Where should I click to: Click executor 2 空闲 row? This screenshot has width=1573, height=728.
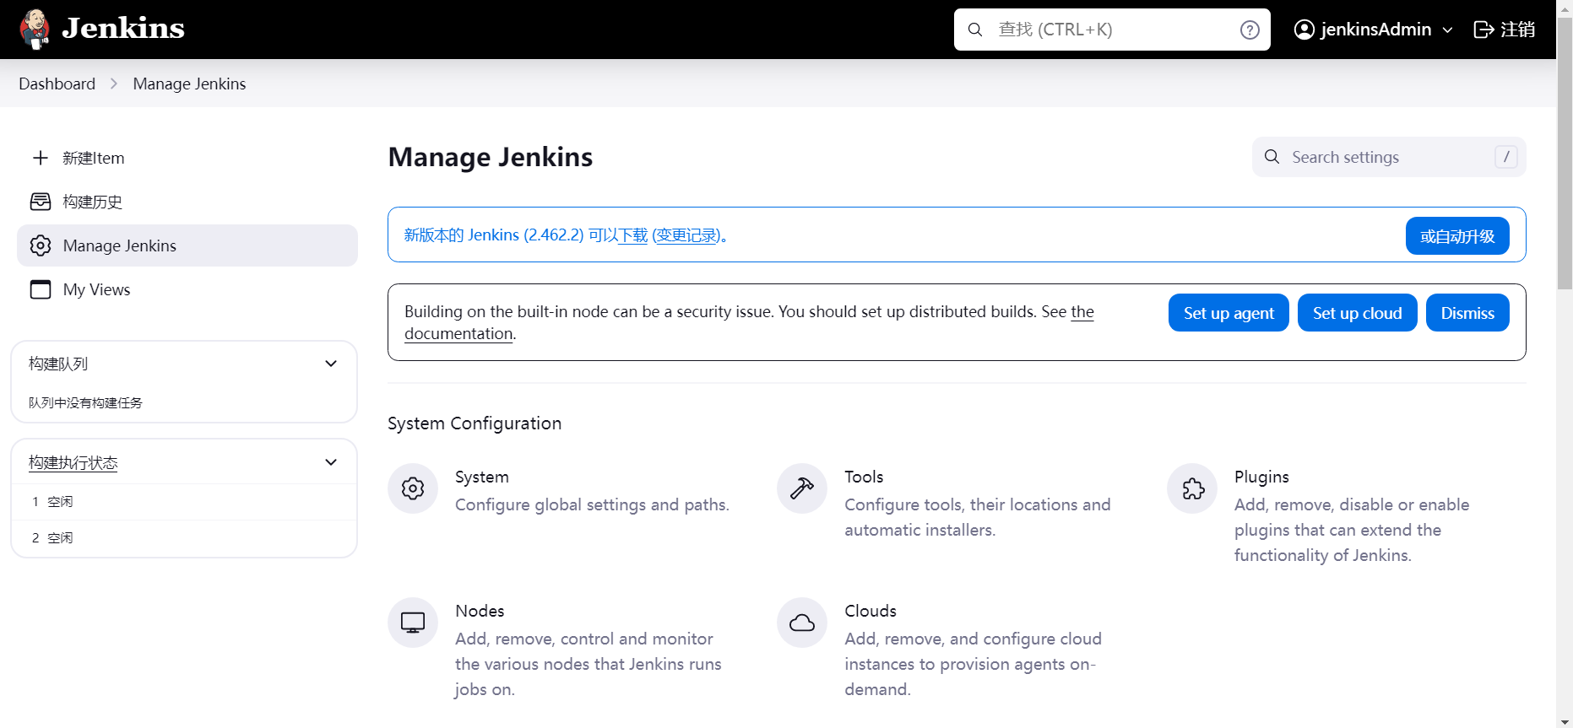pos(184,537)
